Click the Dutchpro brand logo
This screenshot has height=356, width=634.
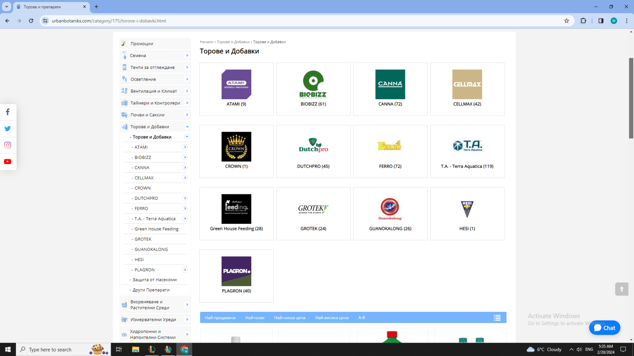[313, 146]
